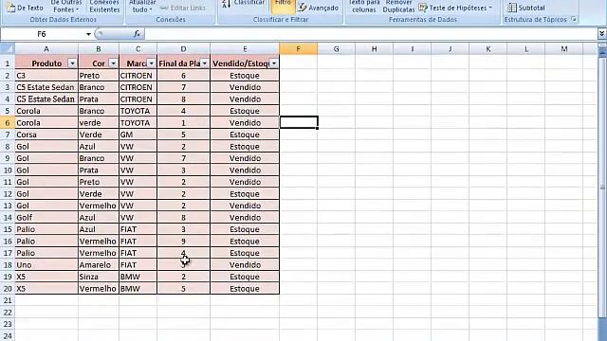Screen dimensions: 607x341
Task: Click the Produto header cell
Action: click(46, 63)
